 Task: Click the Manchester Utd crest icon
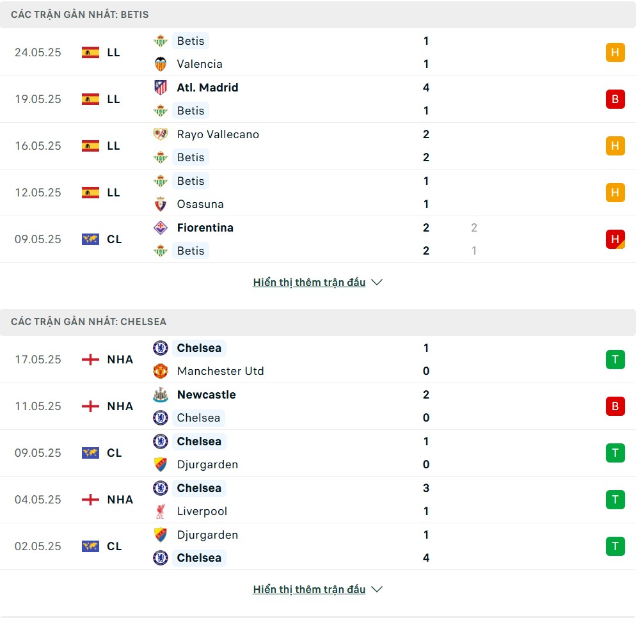(x=161, y=371)
